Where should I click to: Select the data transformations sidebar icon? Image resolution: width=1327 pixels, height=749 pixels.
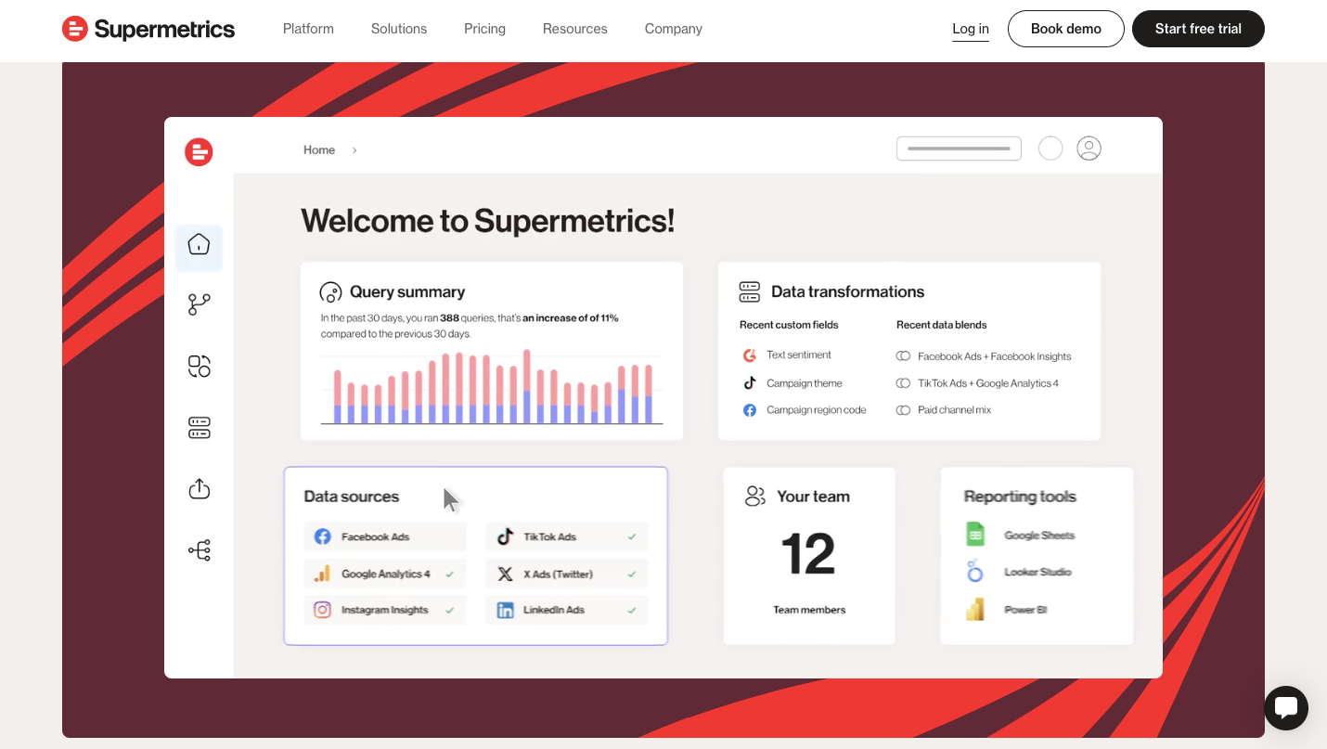click(x=199, y=428)
